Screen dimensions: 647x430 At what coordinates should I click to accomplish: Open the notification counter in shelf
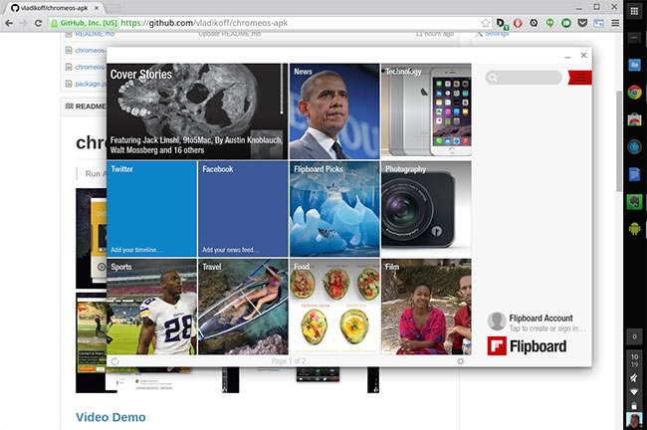(x=634, y=336)
